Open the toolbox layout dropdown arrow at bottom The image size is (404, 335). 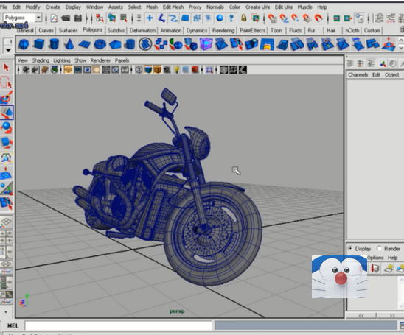[x=6, y=312]
